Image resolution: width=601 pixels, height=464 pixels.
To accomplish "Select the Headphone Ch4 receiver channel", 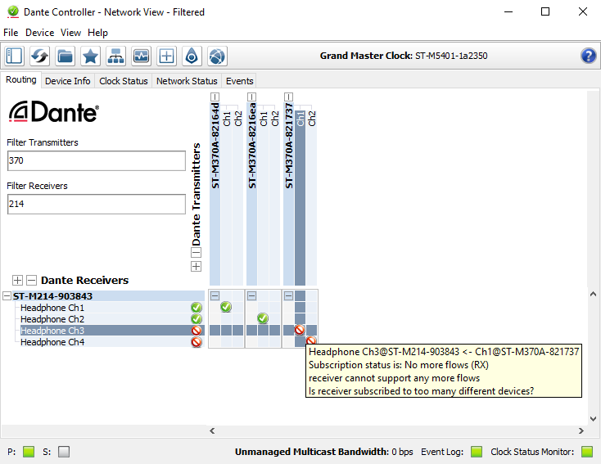I will (x=52, y=342).
